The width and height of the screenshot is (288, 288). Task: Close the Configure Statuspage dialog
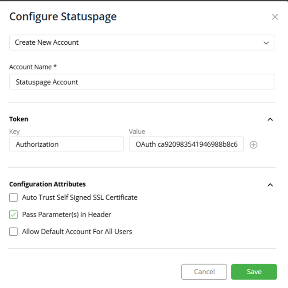(275, 17)
